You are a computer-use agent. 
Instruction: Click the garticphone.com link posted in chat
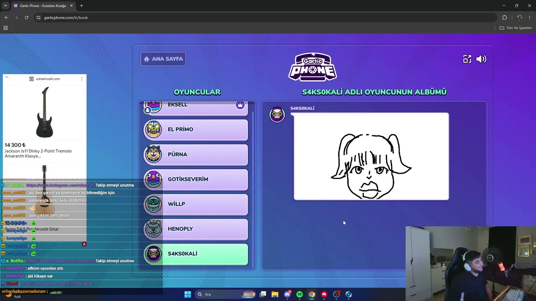pos(56,284)
